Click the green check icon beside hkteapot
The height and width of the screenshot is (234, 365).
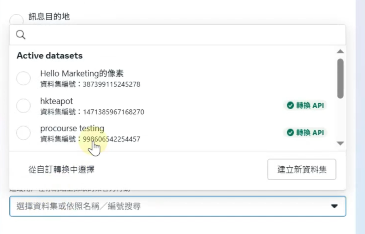pos(290,105)
